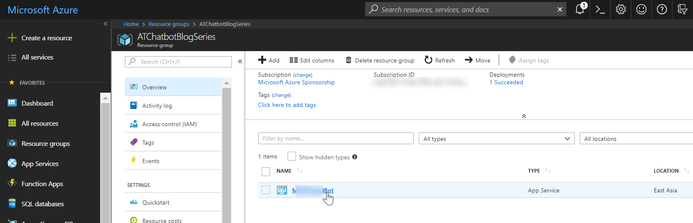Click the All services list icon

[12, 57]
